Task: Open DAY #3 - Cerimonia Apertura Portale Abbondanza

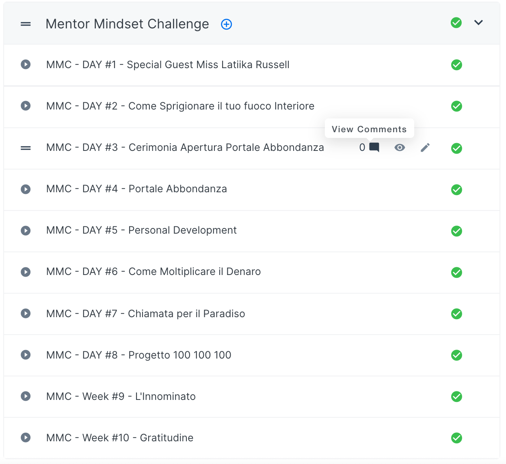Action: click(185, 148)
